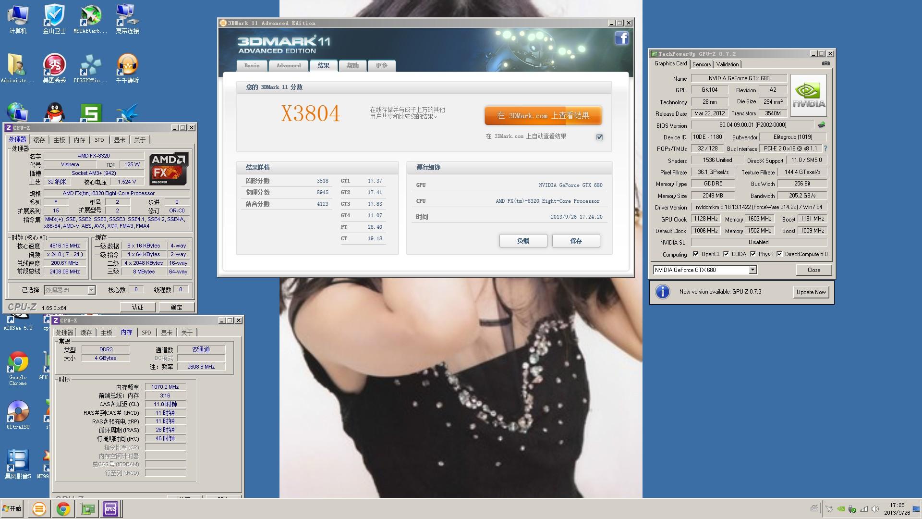This screenshot has width=922, height=519.
Task: Toggle auto view results on 3DMark.com checkbox
Action: (599, 137)
